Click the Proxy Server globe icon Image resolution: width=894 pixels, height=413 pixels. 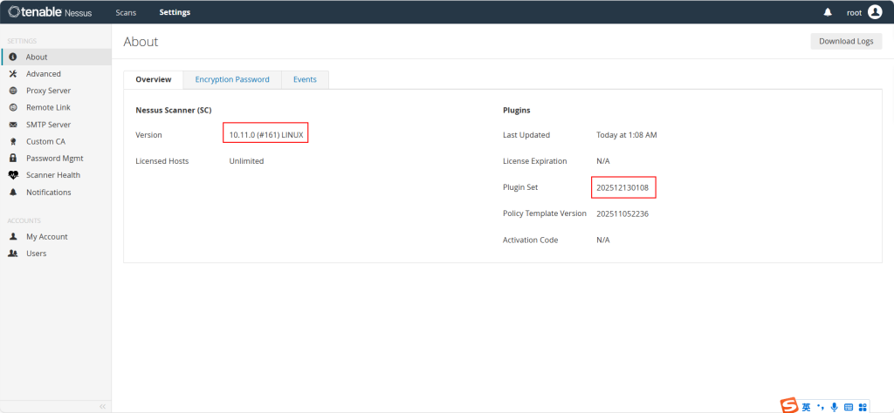coord(13,91)
